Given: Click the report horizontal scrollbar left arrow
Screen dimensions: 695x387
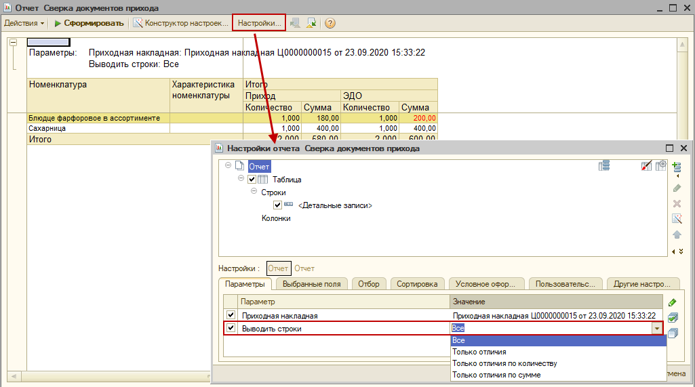Looking at the screenshot, I should click(x=14, y=376).
